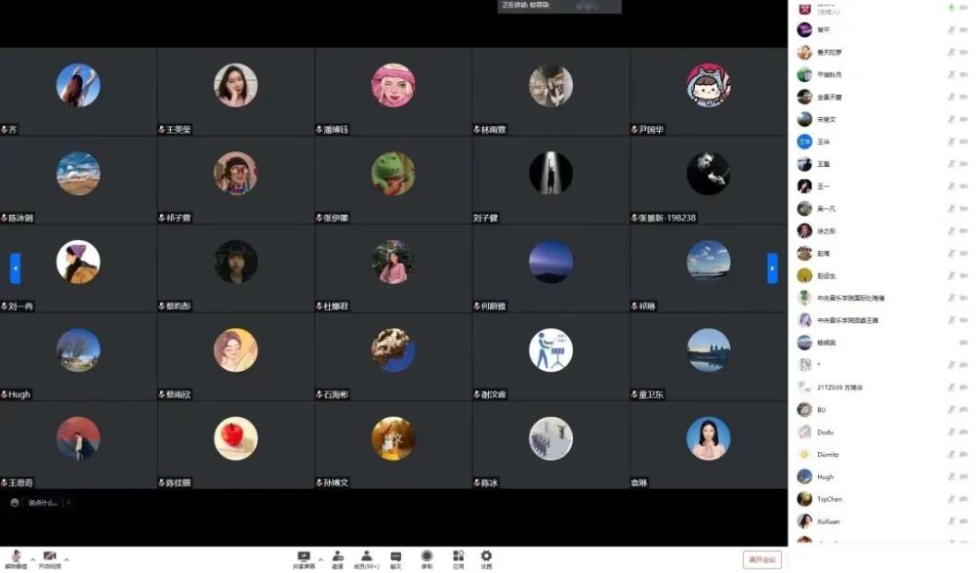Unmute the microphone in the bottom toolbar
The width and height of the screenshot is (976, 573).
17,556
